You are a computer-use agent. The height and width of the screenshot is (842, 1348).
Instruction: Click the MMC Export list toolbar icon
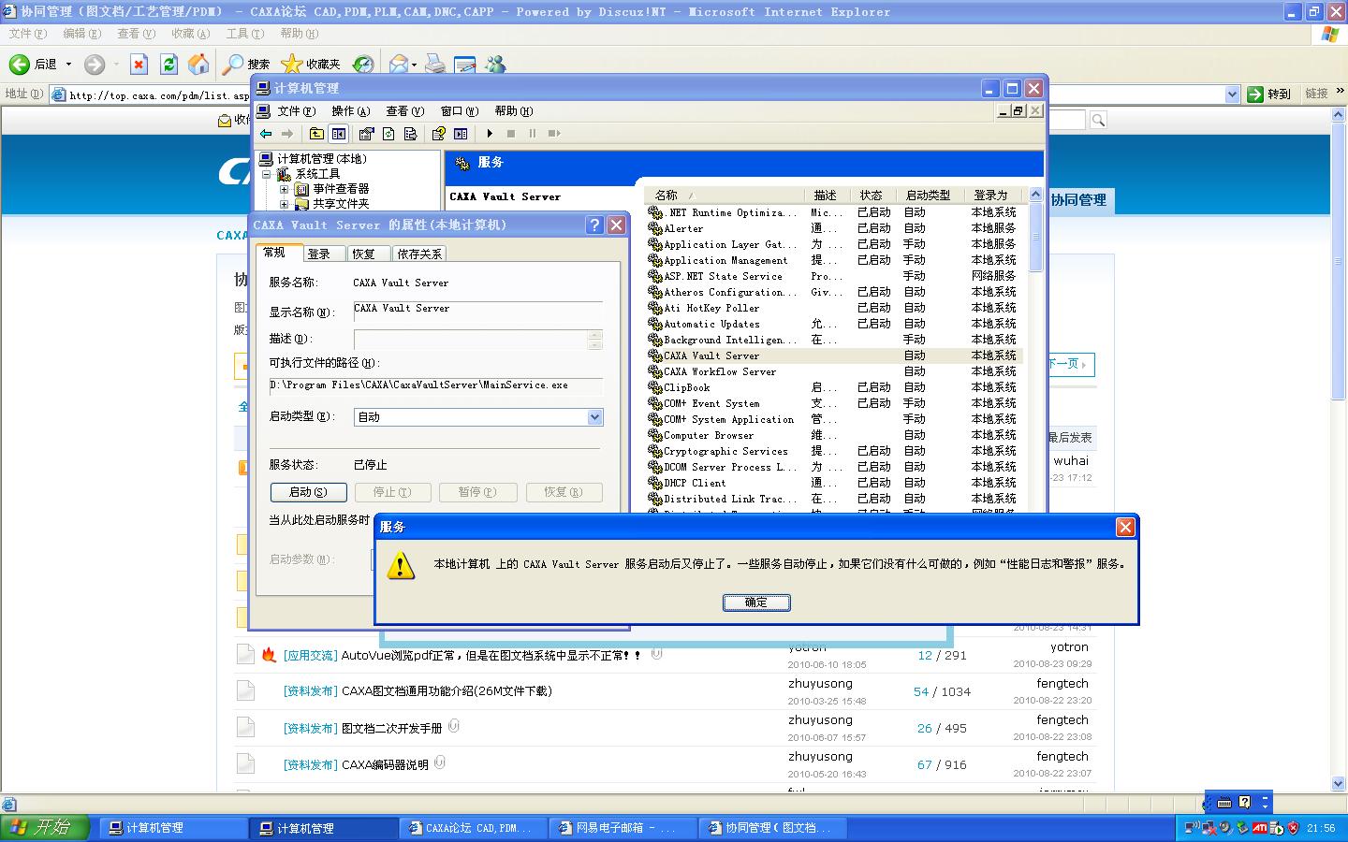pyautogui.click(x=410, y=134)
